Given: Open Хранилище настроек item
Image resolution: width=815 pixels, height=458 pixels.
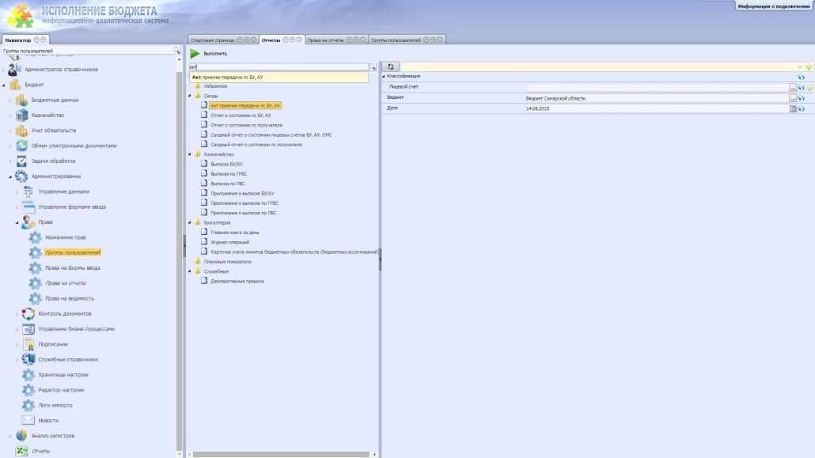Looking at the screenshot, I should pyautogui.click(x=63, y=375).
